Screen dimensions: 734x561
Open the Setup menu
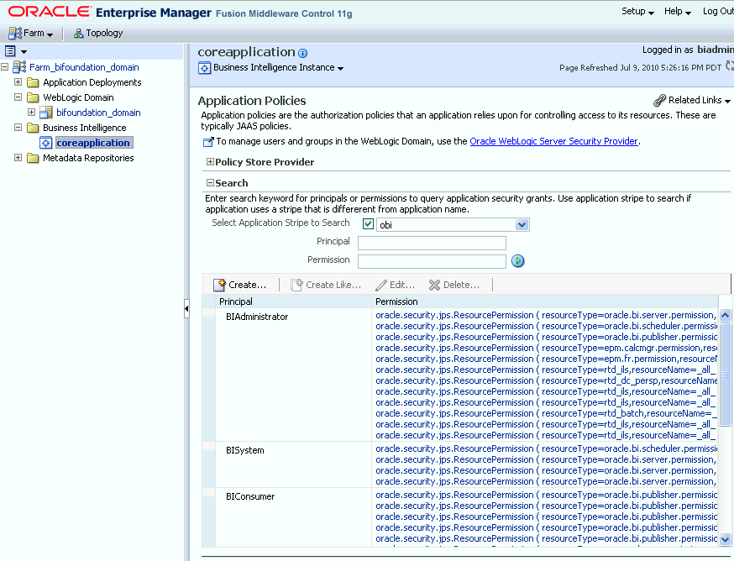[637, 12]
